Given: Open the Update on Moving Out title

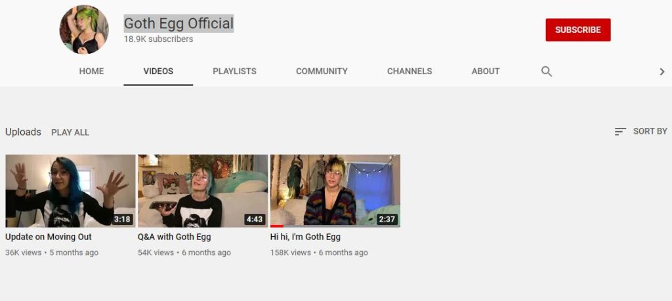Looking at the screenshot, I should pyautogui.click(x=49, y=237).
